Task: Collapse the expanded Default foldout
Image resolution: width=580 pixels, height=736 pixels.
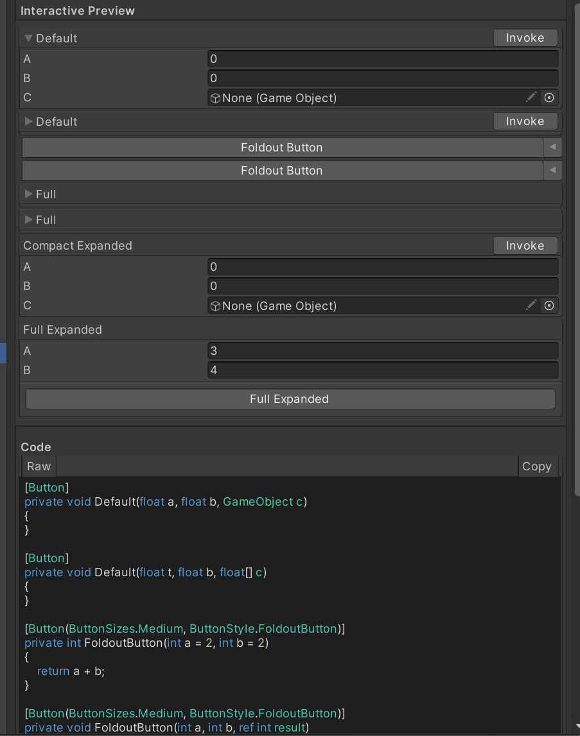Action: [x=28, y=38]
